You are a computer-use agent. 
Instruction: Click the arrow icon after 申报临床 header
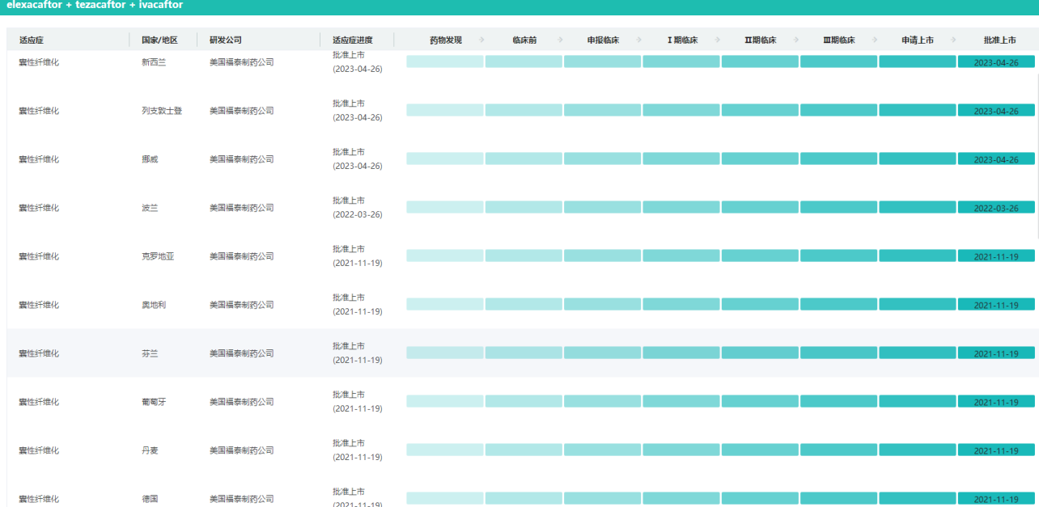639,40
